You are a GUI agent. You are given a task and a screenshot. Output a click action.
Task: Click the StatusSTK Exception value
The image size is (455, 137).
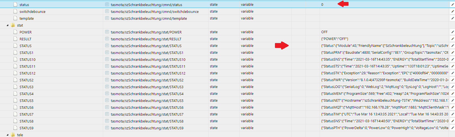385,73
